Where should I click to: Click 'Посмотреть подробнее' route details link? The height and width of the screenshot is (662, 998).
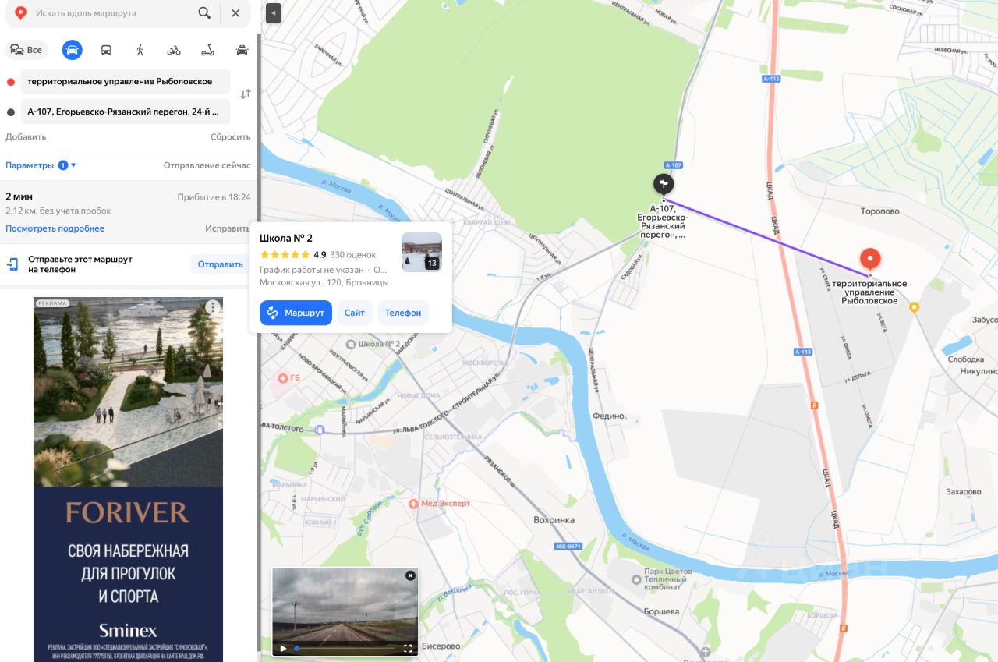coord(55,228)
